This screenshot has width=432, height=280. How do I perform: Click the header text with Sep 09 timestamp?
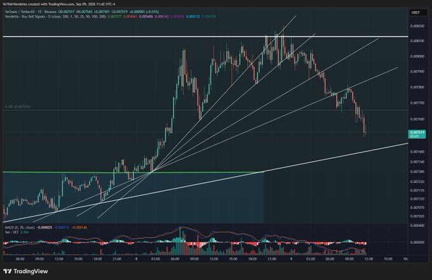[58, 4]
